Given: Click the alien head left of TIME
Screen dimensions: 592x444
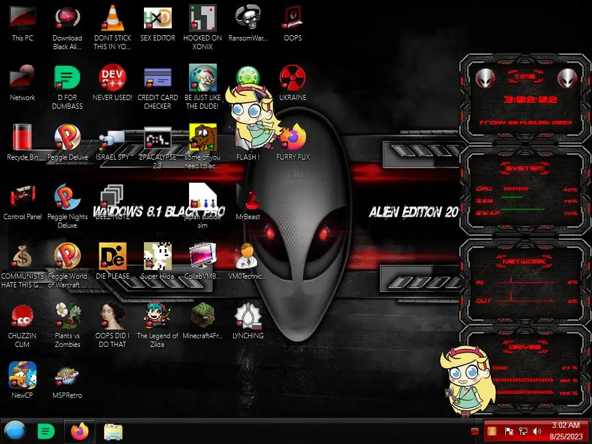Looking at the screenshot, I should click(485, 78).
